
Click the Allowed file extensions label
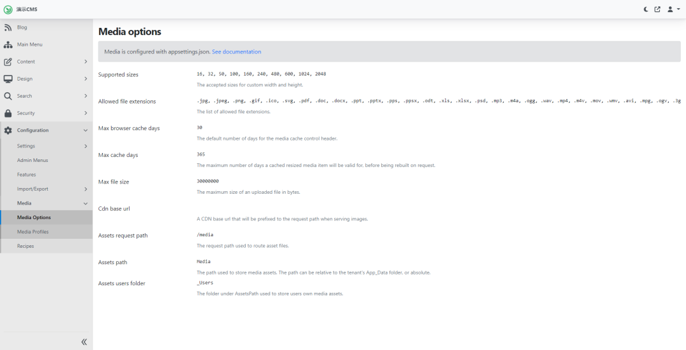(x=127, y=102)
